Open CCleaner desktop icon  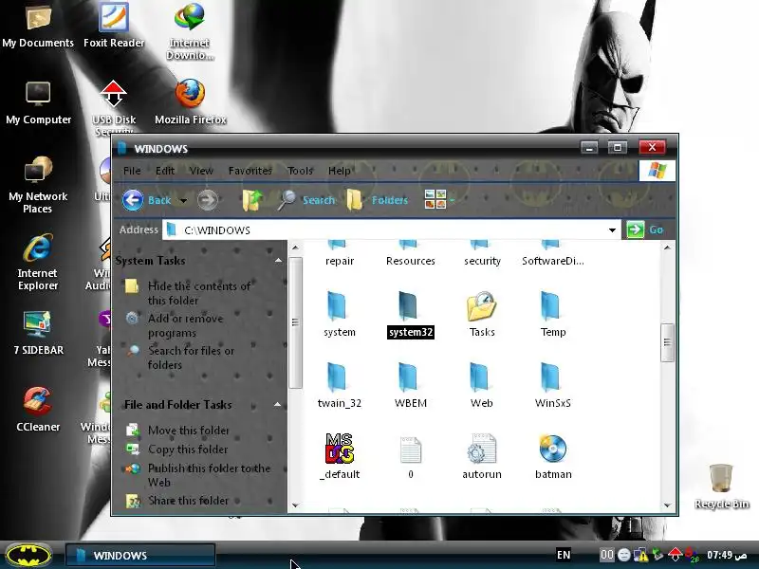coord(38,410)
